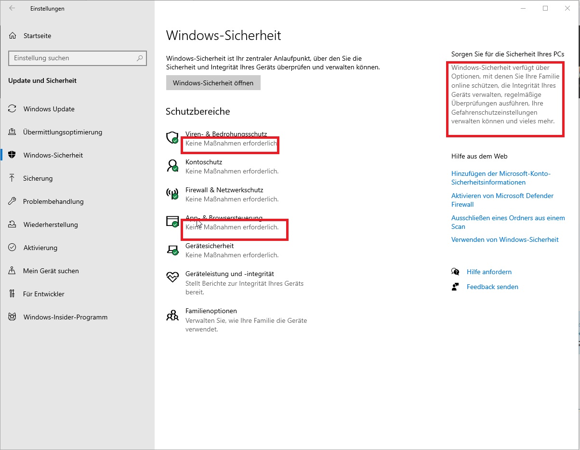Click the search magnifier icon
This screenshot has width=580, height=450.
point(140,58)
